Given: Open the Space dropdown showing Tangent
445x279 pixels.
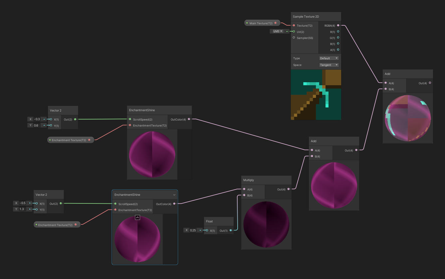Looking at the screenshot, I should pos(329,65).
